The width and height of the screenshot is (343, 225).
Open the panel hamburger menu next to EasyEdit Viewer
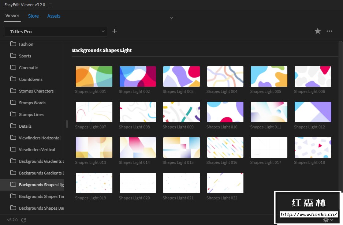[51, 5]
